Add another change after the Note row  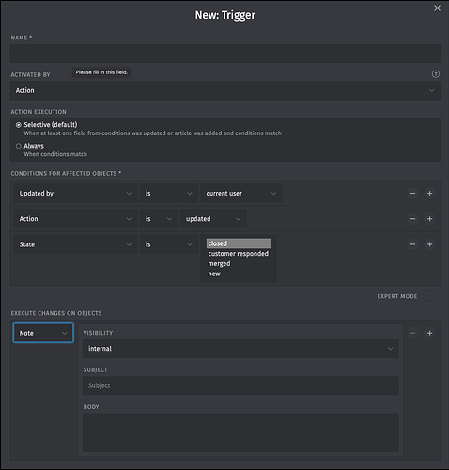coord(429,333)
